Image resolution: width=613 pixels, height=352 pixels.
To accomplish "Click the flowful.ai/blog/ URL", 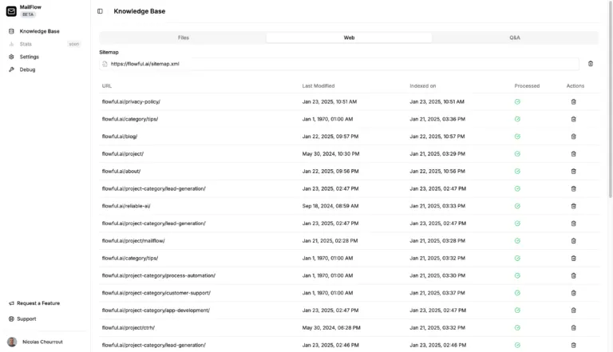I will click(120, 136).
